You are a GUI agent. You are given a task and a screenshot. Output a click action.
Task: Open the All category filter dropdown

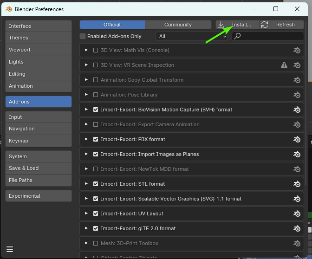[192, 36]
